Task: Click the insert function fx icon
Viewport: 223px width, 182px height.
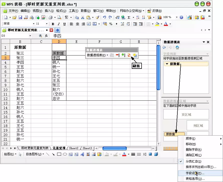Action: tap(46, 36)
